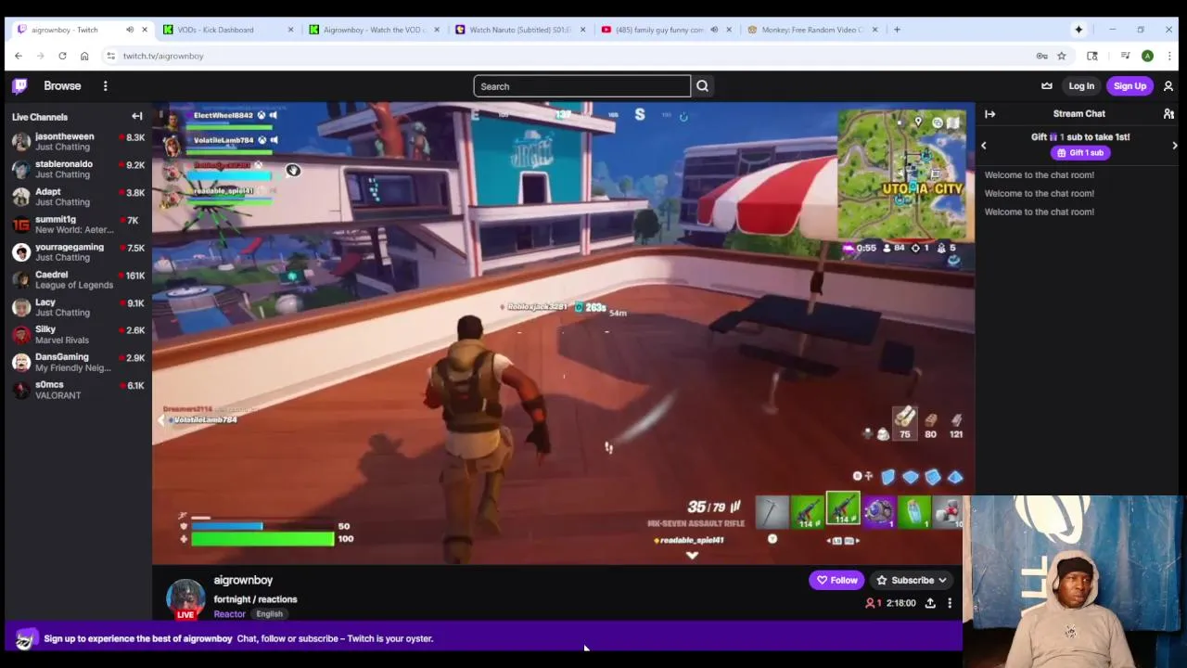Open s0mcs VALORANT channel

[x=78, y=390]
